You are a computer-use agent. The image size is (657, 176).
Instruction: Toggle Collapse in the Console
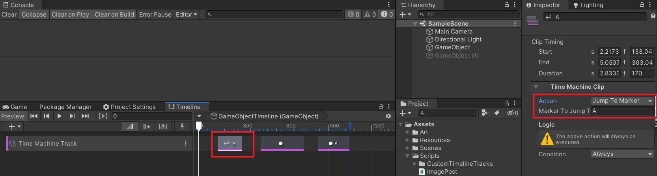[x=34, y=14]
